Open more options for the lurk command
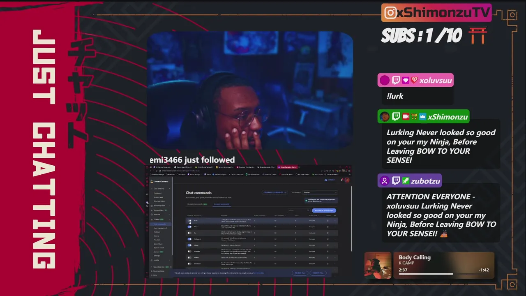The height and width of the screenshot is (296, 526). coord(335,221)
